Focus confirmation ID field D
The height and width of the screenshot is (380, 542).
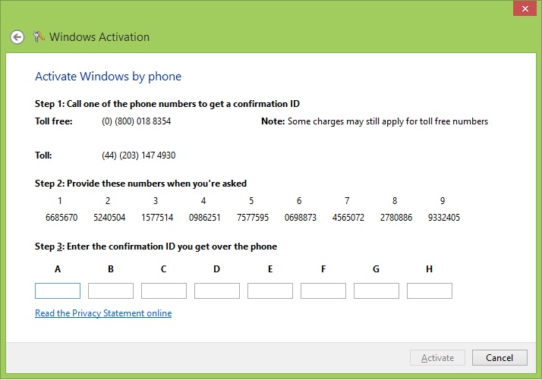[217, 290]
